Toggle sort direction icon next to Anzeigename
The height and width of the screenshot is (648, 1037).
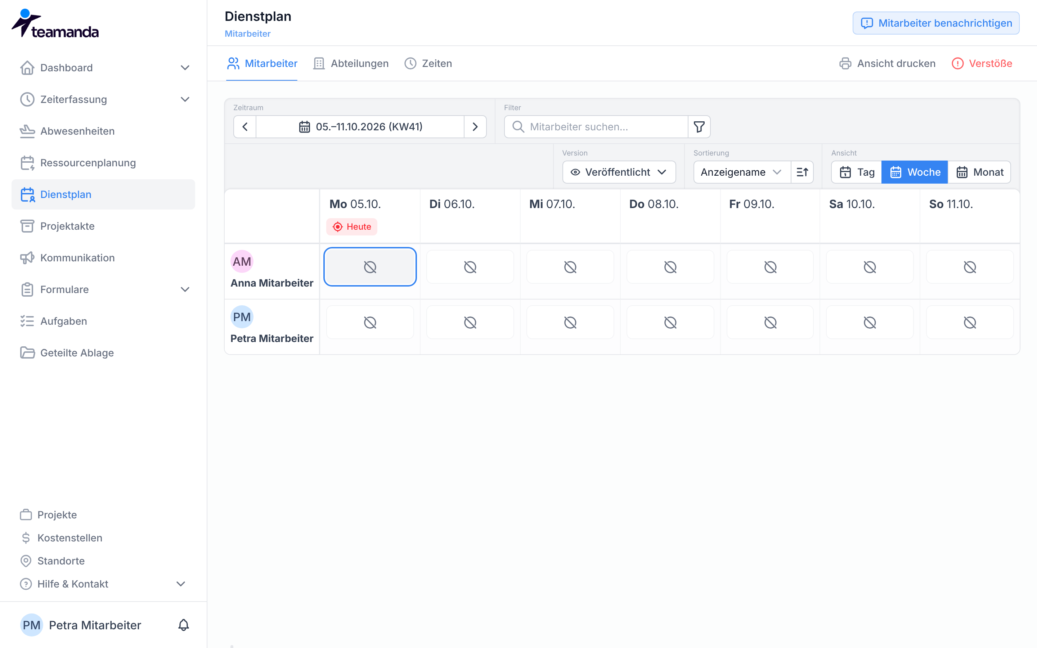[x=802, y=172]
